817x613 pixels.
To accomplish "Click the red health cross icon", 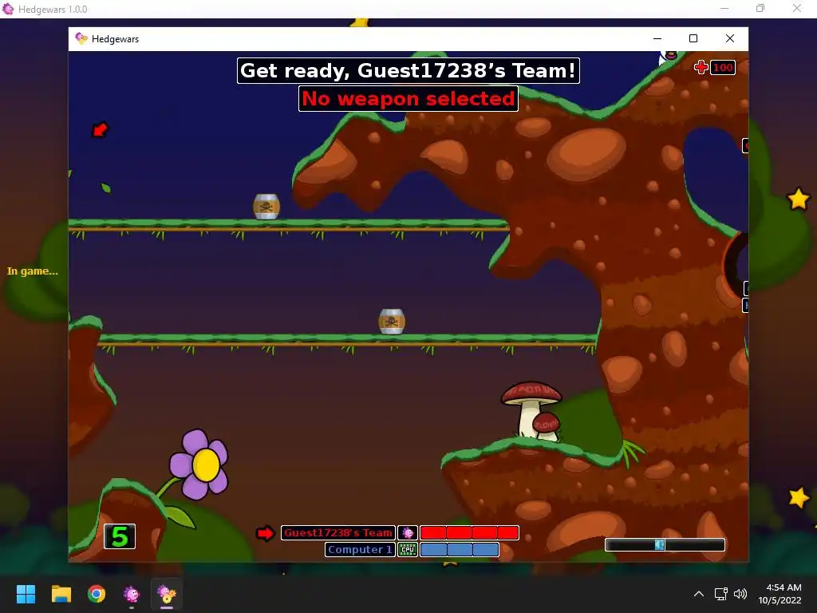I will coord(701,67).
